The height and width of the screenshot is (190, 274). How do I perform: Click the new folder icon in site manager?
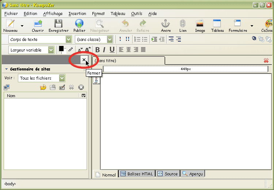(53, 87)
